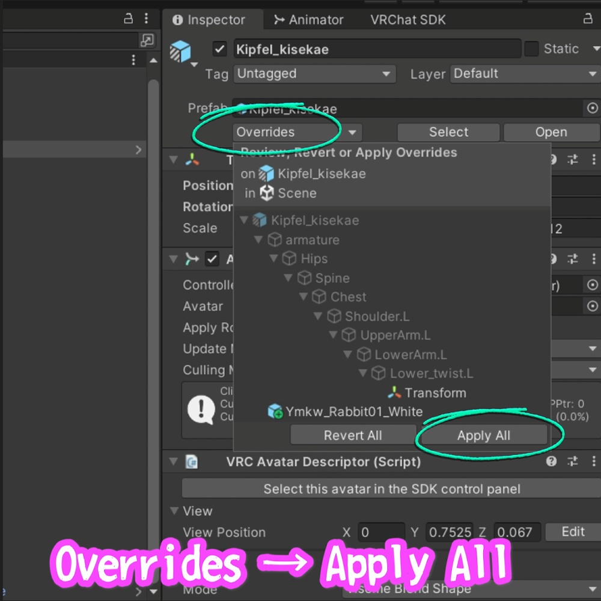Open Transform component preset settings icon
The height and width of the screenshot is (601, 601).
pyautogui.click(x=573, y=159)
